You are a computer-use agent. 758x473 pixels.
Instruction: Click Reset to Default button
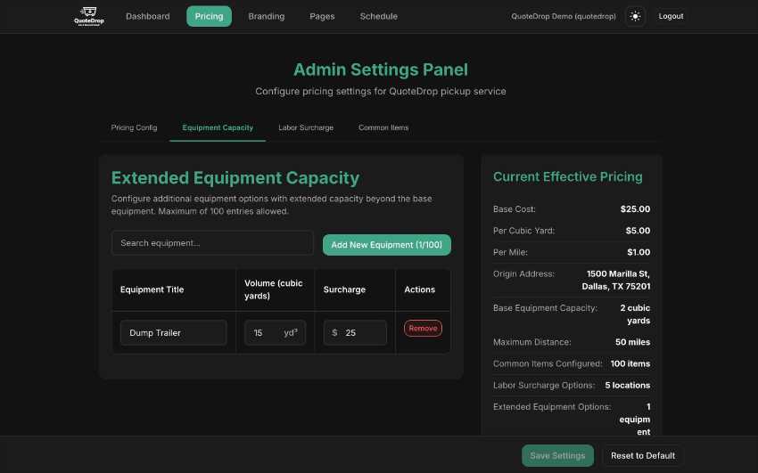pos(642,455)
